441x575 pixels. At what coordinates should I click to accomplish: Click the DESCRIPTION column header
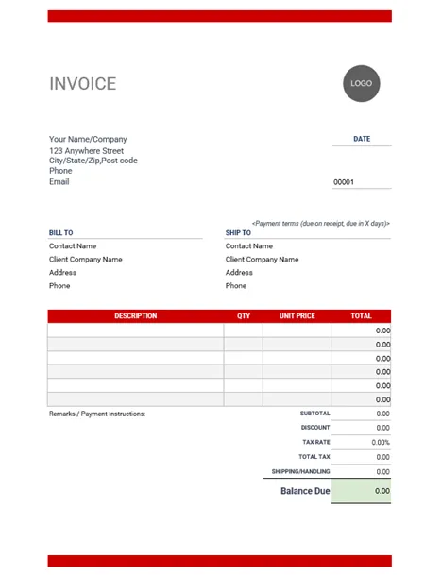(136, 316)
